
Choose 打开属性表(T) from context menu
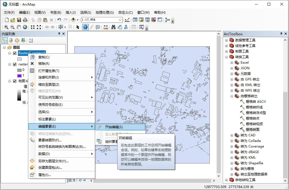[62, 71]
